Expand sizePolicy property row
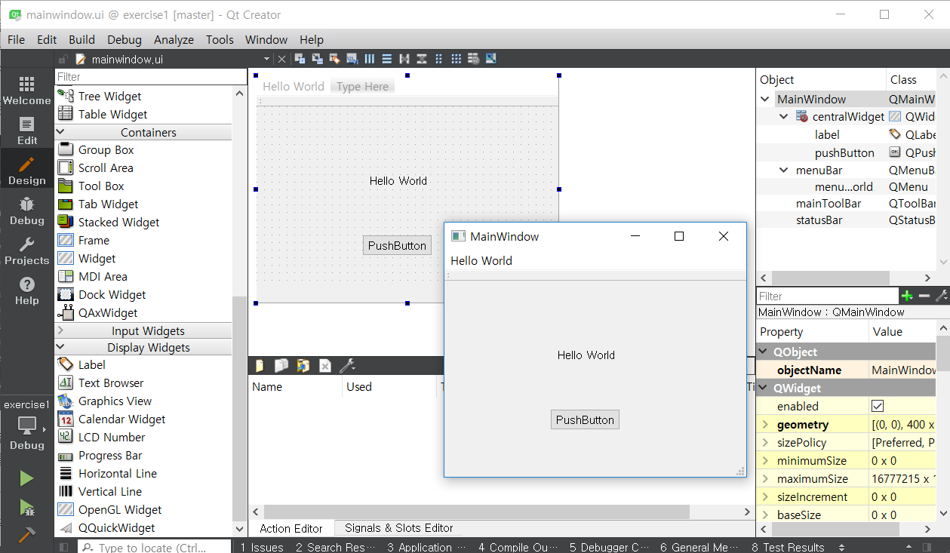The image size is (950, 553). pos(765,443)
